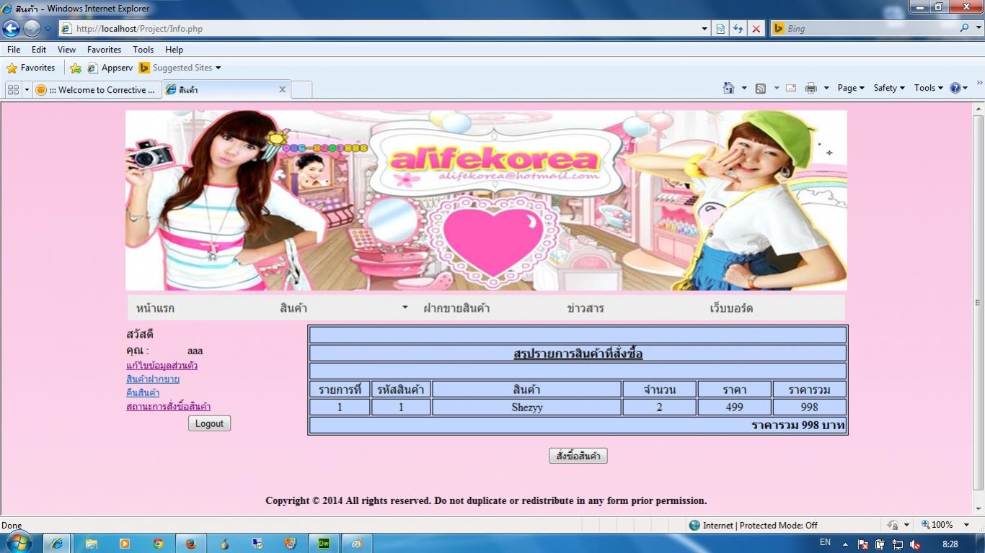Click in the address bar URL field
Viewport: 985px width, 553px height.
382,29
